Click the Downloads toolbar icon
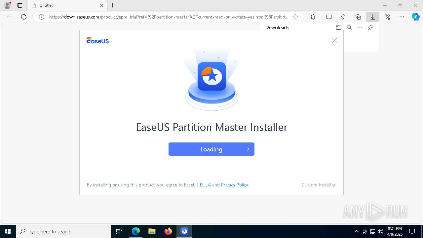 373,17
